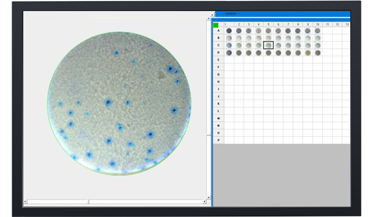The image size is (373, 217).
Task: Select well D5 thumbnail
Action: pos(268,53)
